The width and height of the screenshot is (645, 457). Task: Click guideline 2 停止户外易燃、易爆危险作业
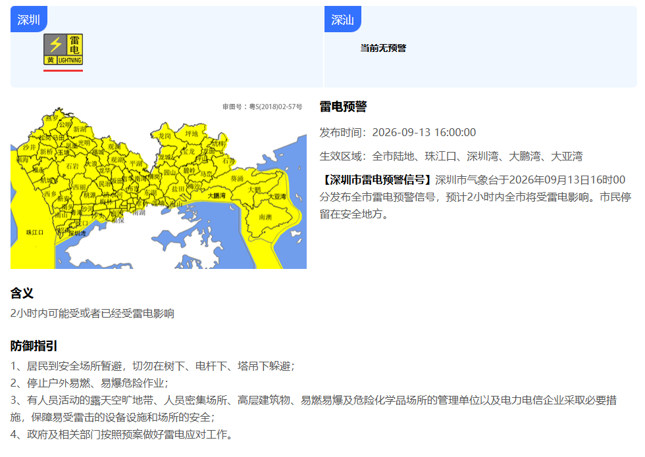pos(90,383)
